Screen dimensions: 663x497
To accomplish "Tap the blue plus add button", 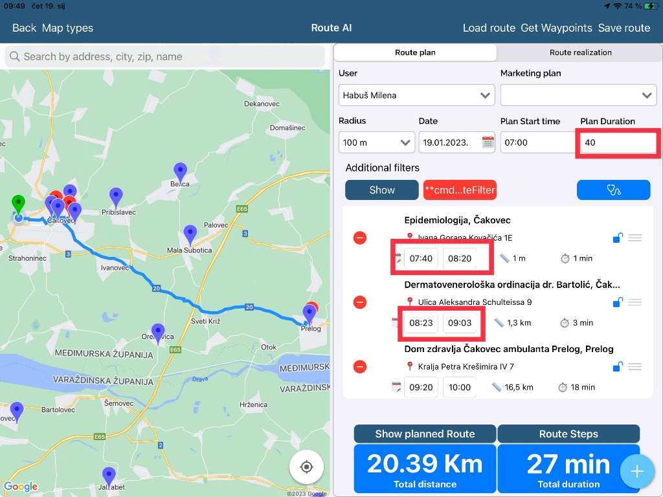I will pos(636,471).
